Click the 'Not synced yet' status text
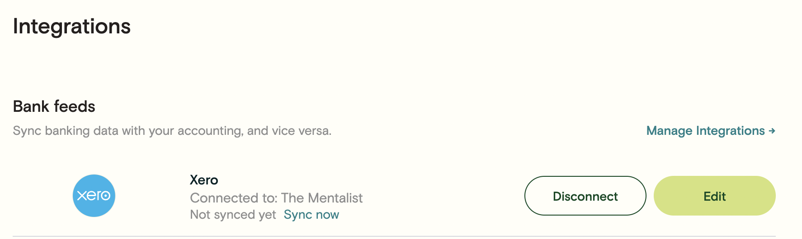The width and height of the screenshot is (802, 239). [x=233, y=215]
